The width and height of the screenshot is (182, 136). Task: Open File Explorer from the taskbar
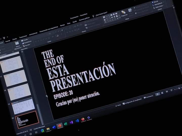(x=48, y=129)
